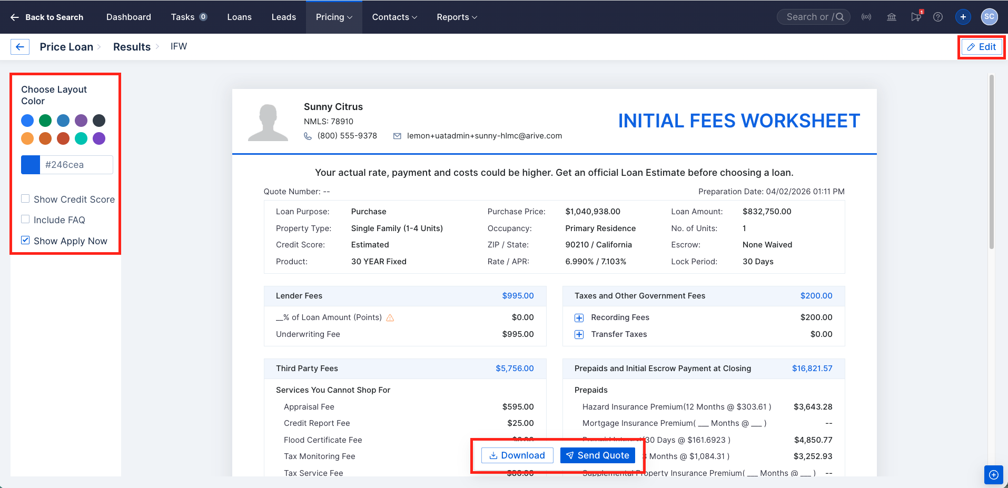The height and width of the screenshot is (488, 1008).
Task: Uncheck the Show Apply Now option
Action: tap(25, 240)
